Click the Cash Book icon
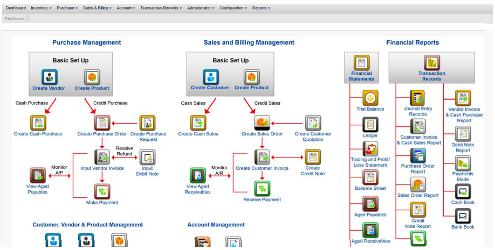Viewport: 495px width, 250px height. pyautogui.click(x=463, y=191)
